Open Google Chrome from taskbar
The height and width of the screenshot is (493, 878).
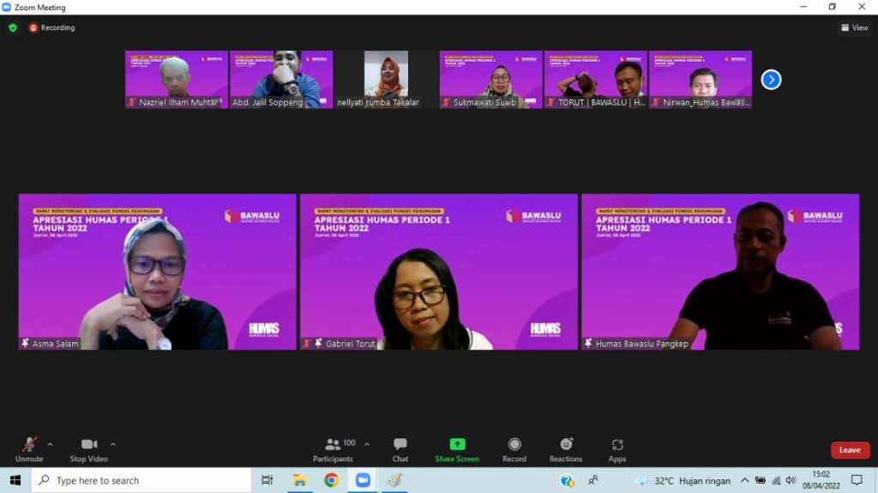(x=332, y=480)
